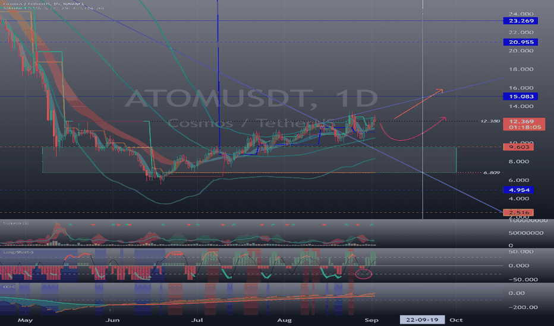The width and height of the screenshot is (554, 326).
Task: Click the 4.000 price axis tick
Action: click(x=519, y=199)
